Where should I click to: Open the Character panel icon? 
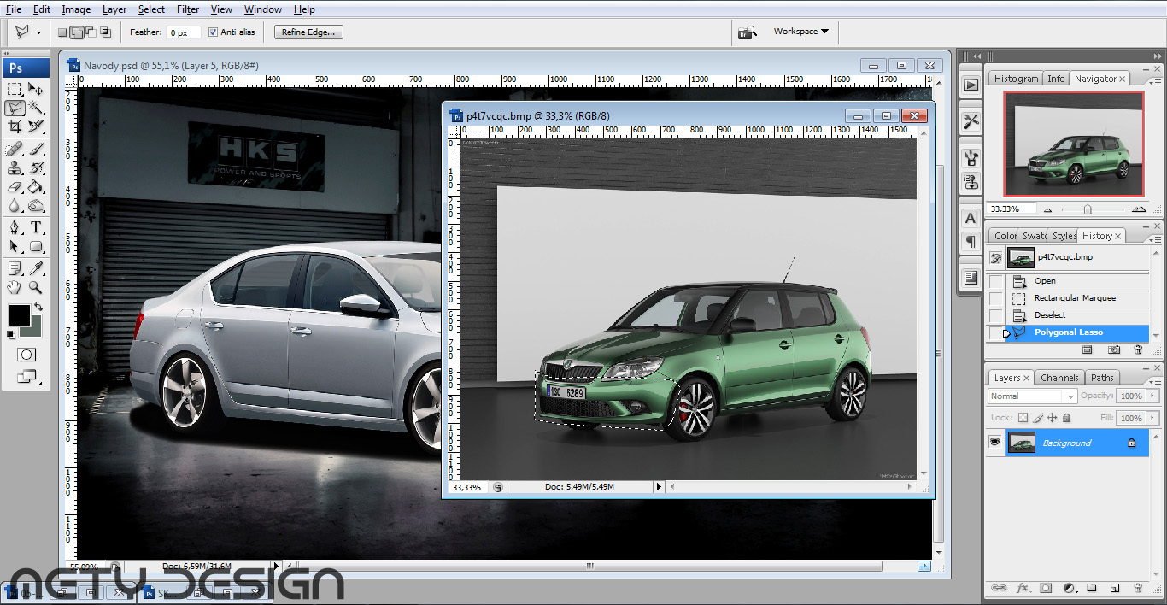pos(971,219)
